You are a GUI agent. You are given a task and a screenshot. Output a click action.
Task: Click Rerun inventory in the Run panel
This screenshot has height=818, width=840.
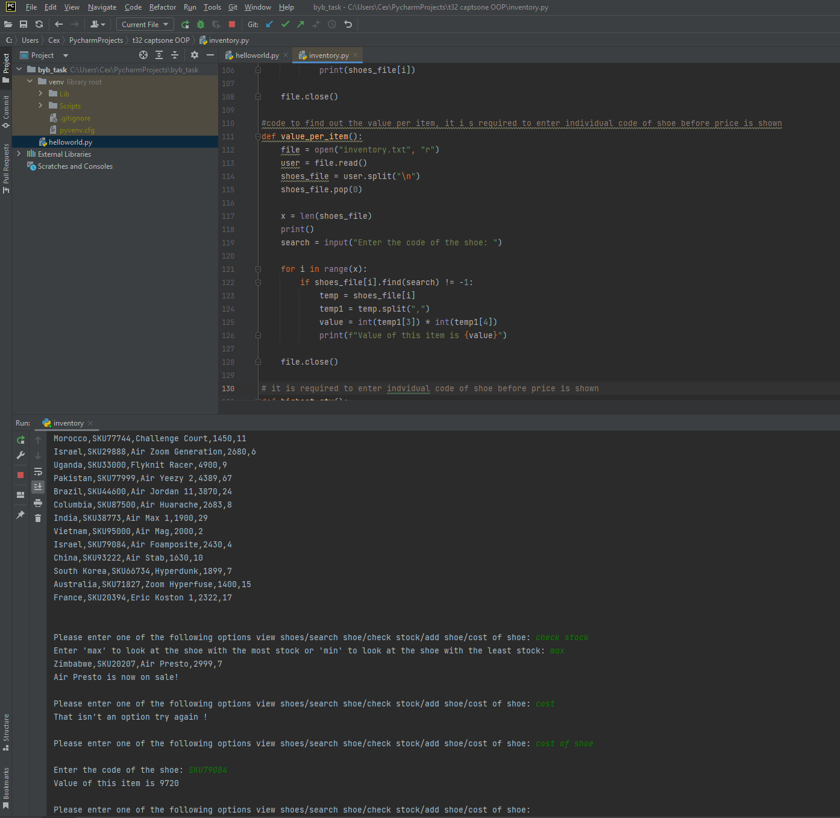point(20,440)
